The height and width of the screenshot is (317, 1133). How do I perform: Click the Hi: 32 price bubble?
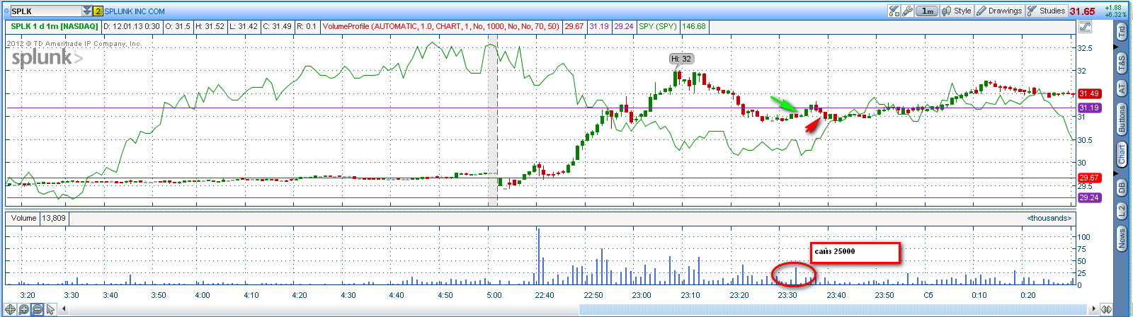[681, 59]
